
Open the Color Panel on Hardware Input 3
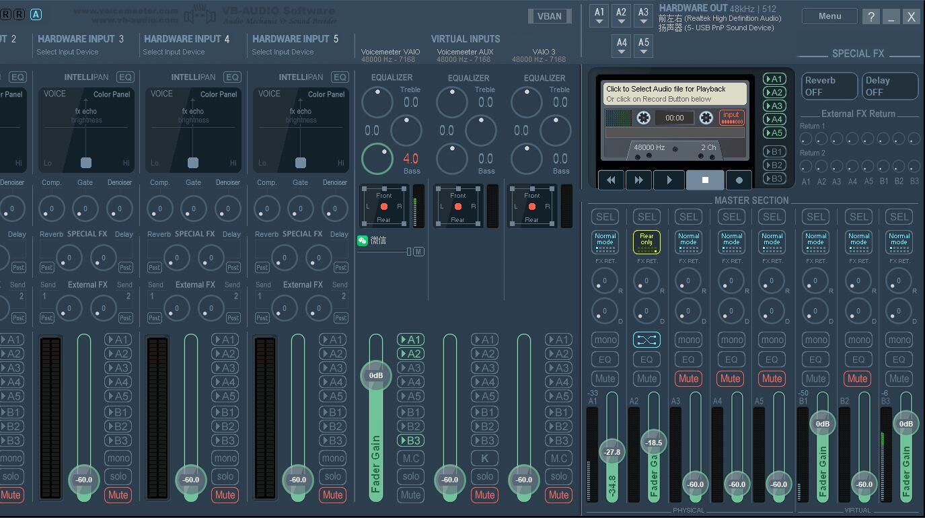point(112,94)
